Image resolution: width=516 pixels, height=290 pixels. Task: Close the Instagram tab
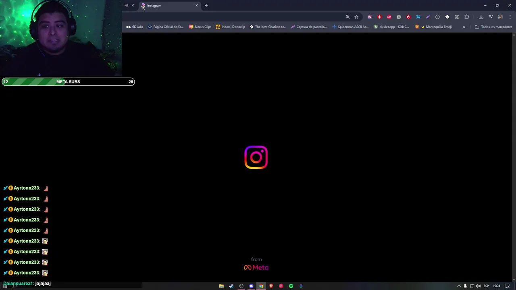197,6
